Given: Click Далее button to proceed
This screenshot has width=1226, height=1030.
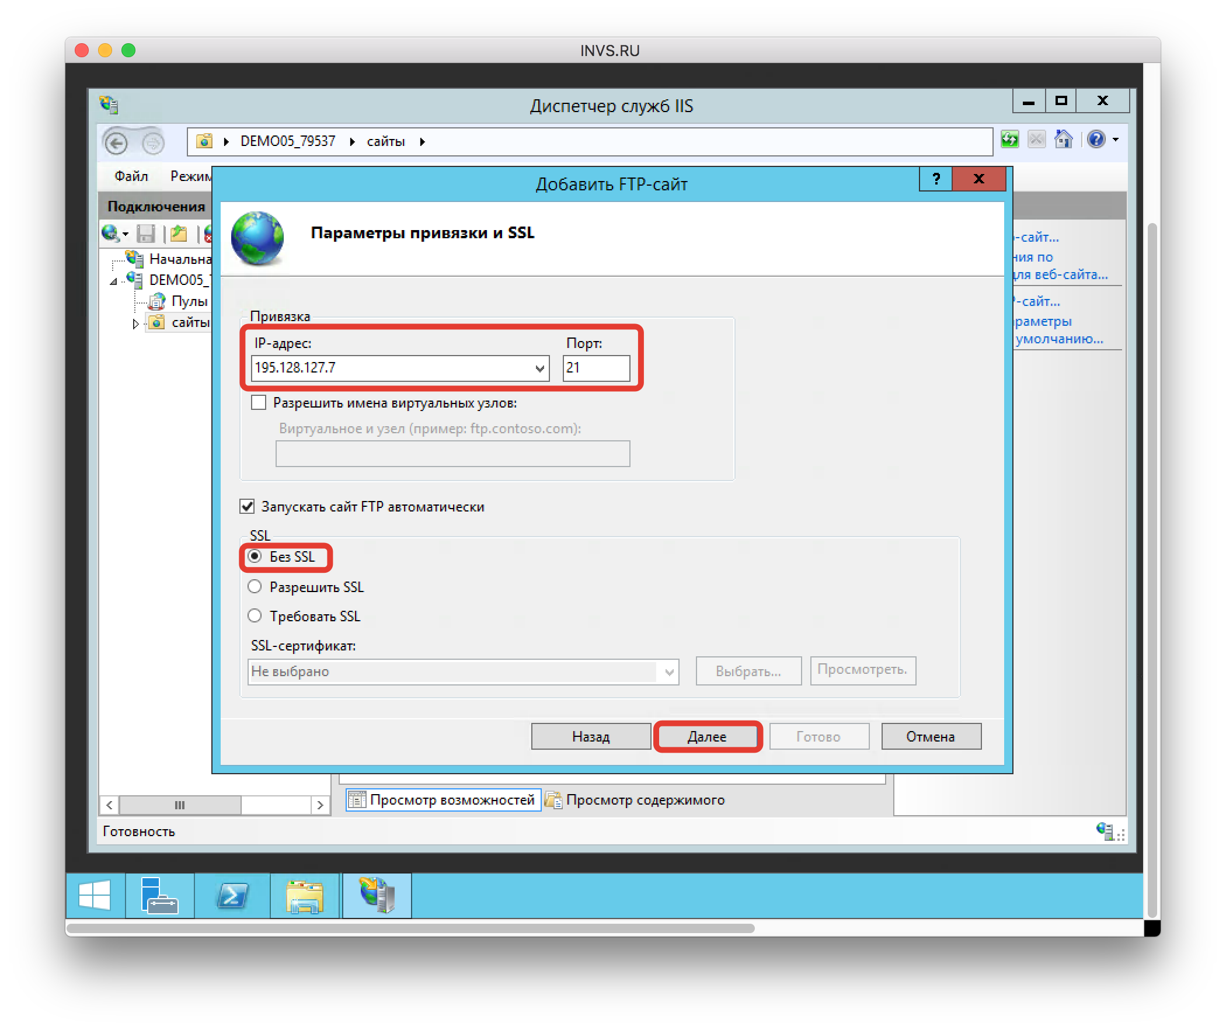Looking at the screenshot, I should coord(708,735).
